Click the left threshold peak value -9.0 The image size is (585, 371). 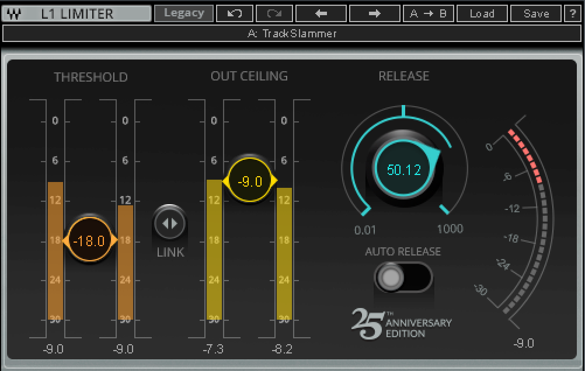click(53, 349)
